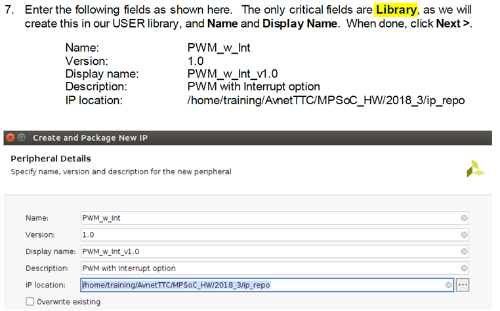The image size is (500, 311).
Task: Clear the Version field with its X icon
Action: [x=464, y=234]
